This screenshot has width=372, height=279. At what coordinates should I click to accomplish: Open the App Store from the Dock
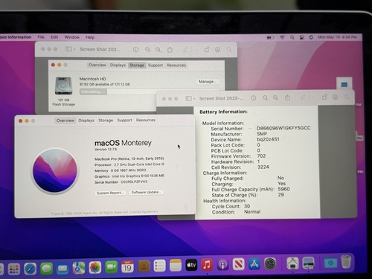pos(254,264)
